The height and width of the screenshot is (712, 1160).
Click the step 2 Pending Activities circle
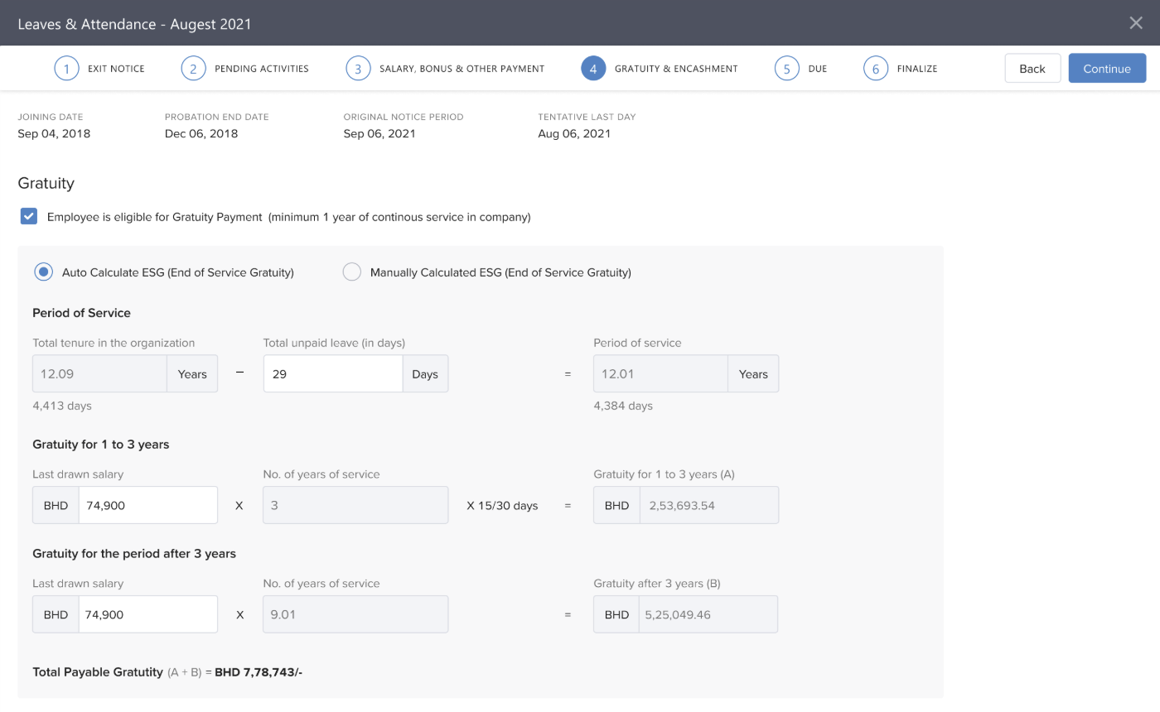193,69
